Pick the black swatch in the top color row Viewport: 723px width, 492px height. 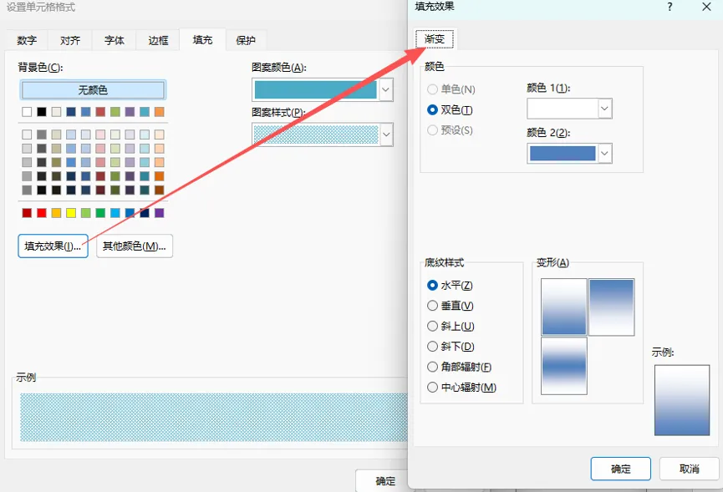point(42,111)
